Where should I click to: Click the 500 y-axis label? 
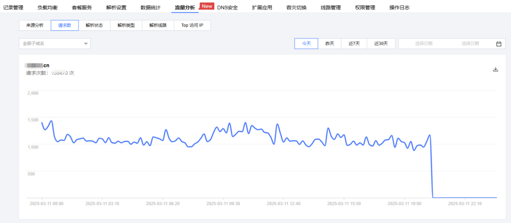(30, 173)
